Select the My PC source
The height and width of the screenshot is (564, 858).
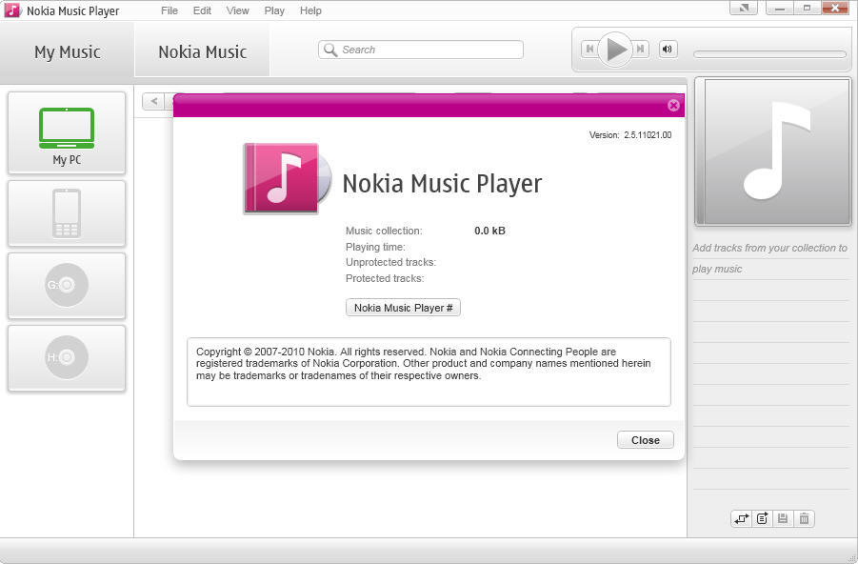67,133
